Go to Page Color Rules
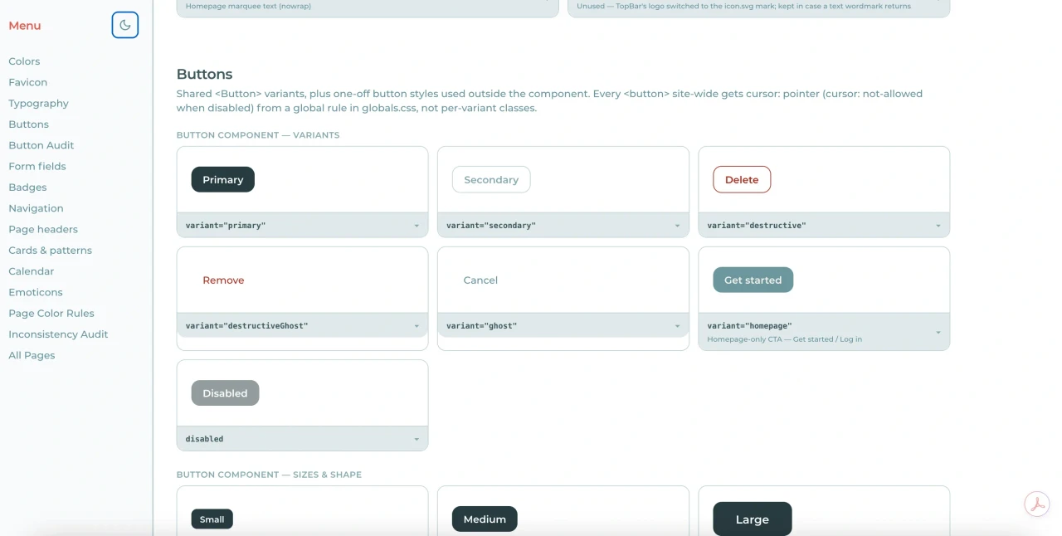 pos(51,314)
